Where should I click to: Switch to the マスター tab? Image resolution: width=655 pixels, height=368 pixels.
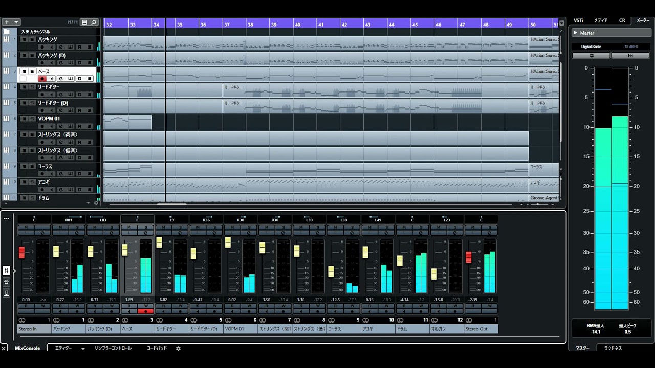pos(582,348)
